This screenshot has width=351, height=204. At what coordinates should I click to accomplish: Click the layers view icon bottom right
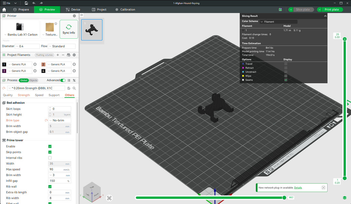[x=344, y=197]
